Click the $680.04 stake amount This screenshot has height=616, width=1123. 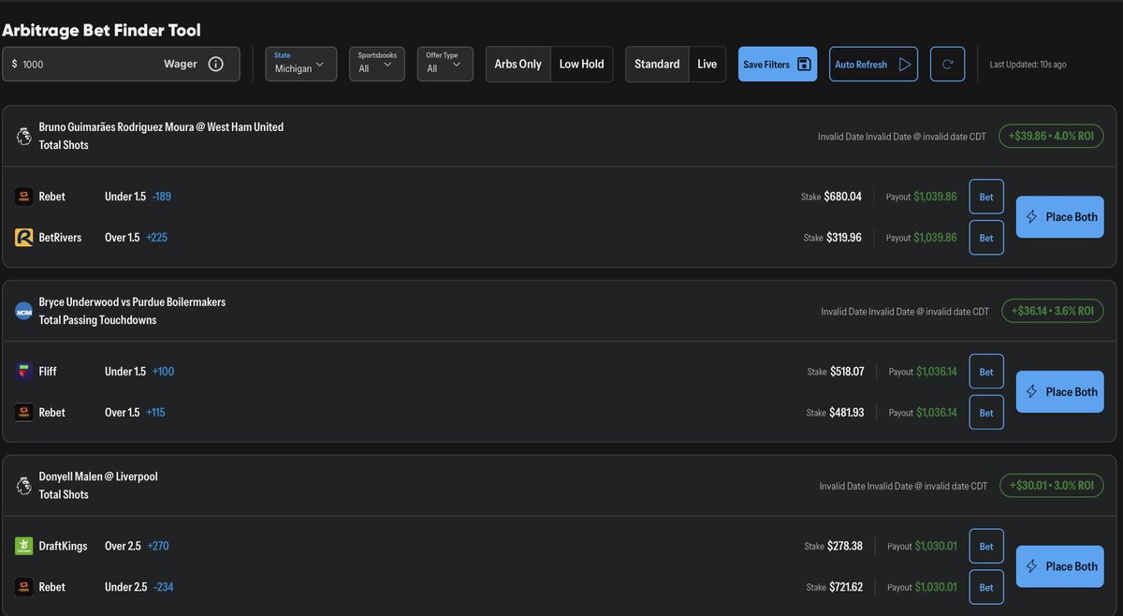[x=843, y=197]
